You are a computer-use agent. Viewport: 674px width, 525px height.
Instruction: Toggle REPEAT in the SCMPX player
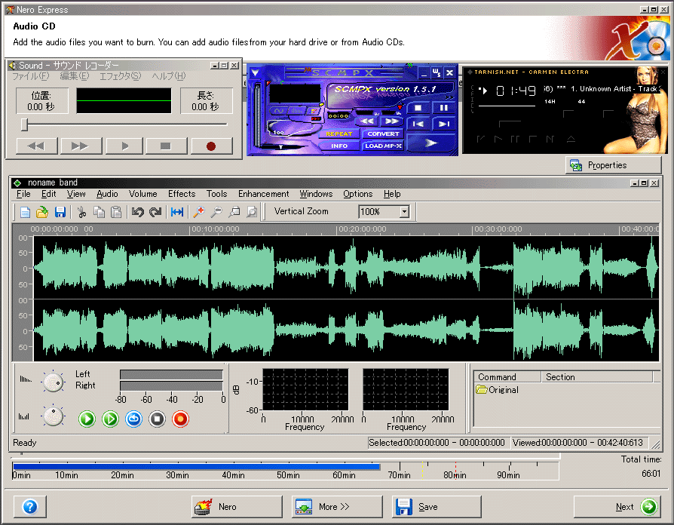pos(339,134)
